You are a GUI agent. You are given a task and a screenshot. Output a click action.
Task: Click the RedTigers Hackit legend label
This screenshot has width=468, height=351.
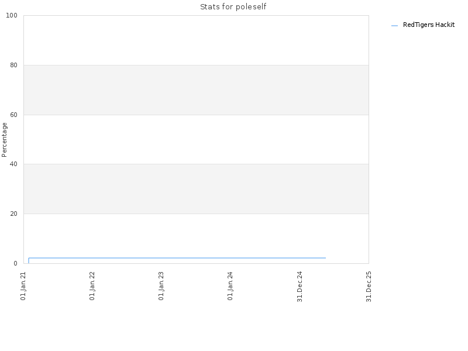point(429,25)
